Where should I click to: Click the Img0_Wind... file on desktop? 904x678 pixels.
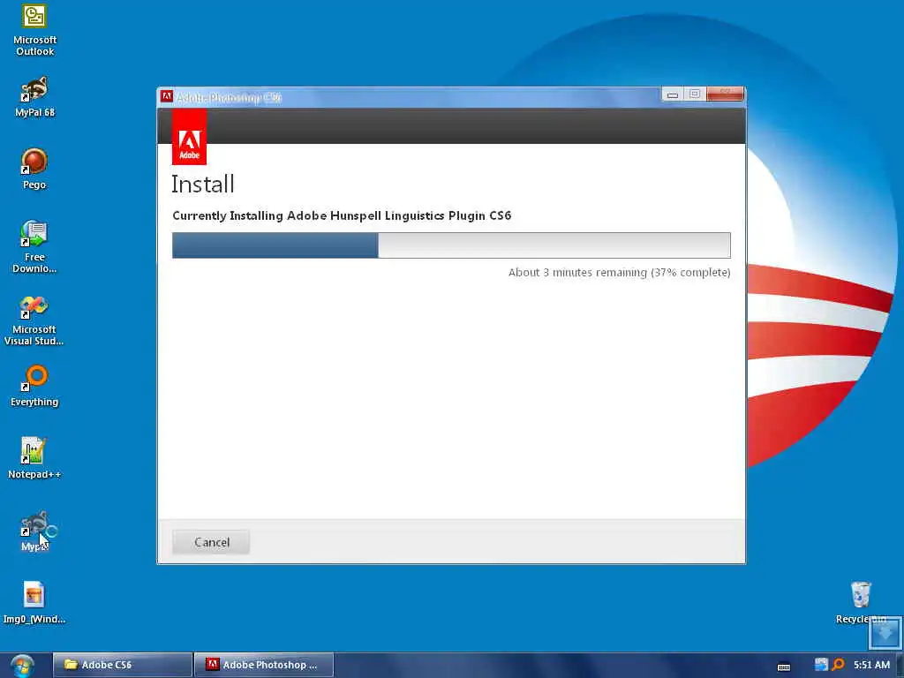[34, 602]
